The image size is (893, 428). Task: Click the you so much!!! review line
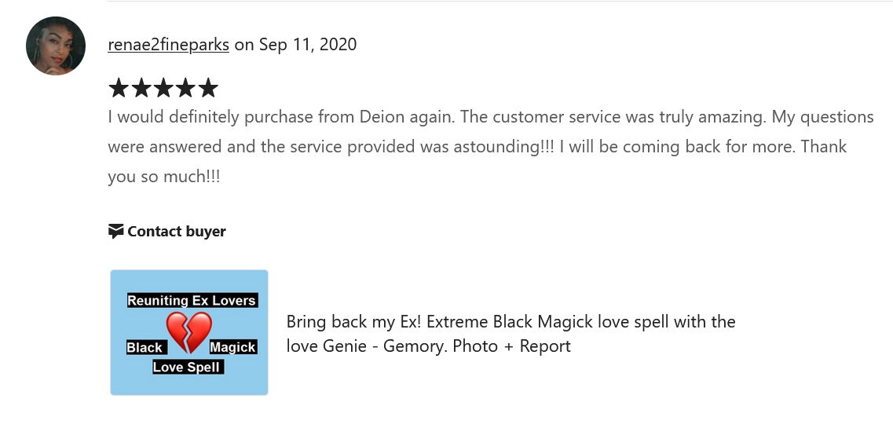point(164,177)
